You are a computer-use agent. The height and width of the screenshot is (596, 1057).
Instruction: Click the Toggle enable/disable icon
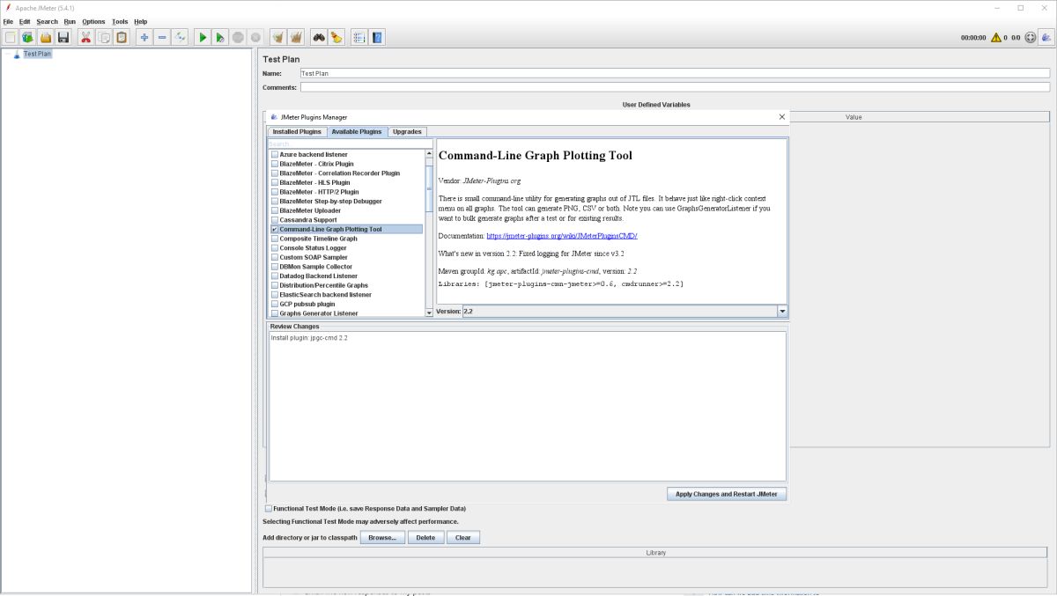point(180,37)
